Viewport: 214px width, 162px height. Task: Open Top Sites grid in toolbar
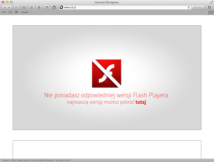(x=16, y=7)
